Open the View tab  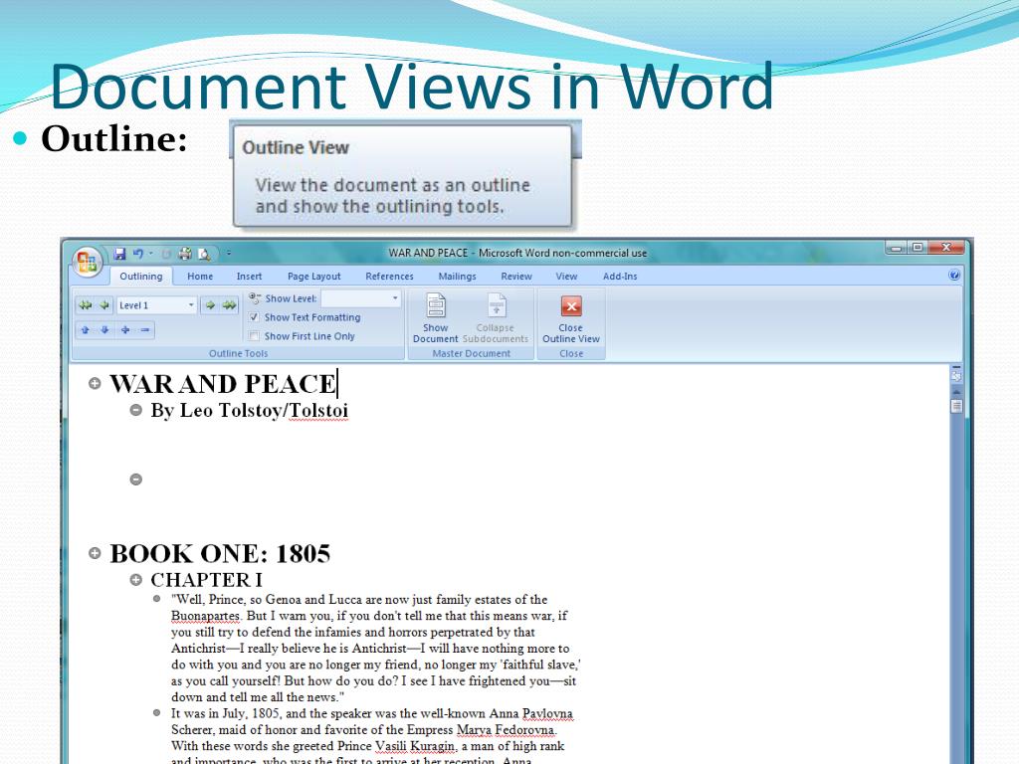click(566, 277)
